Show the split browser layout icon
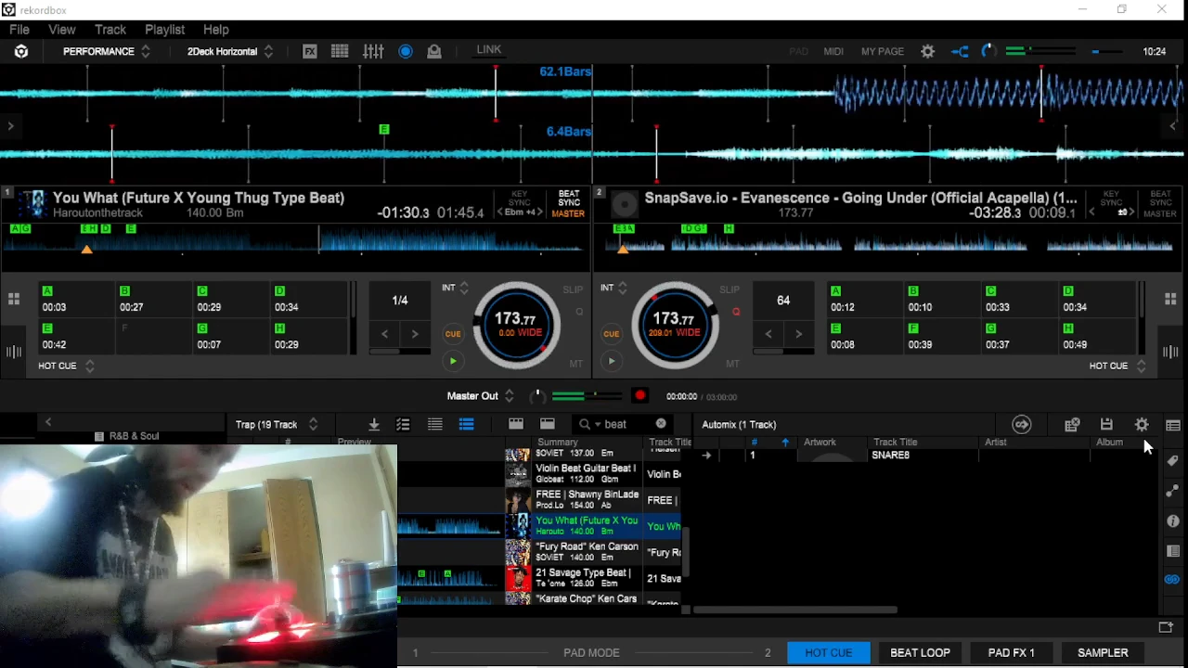Viewport: 1188px width, 668px height. (x=516, y=424)
